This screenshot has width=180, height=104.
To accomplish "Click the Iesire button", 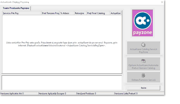I will 143,88.
